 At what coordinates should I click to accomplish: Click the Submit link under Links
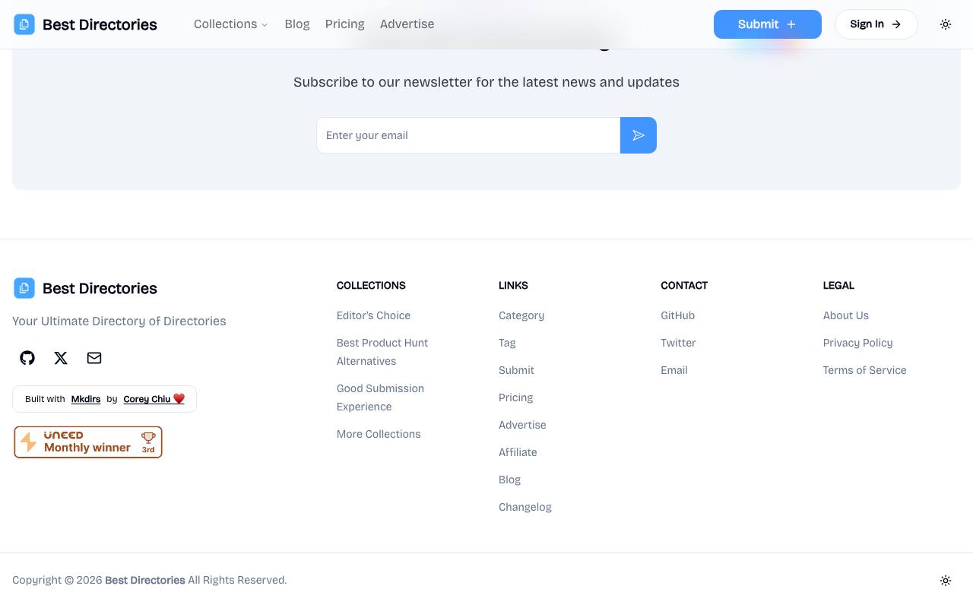coord(516,370)
